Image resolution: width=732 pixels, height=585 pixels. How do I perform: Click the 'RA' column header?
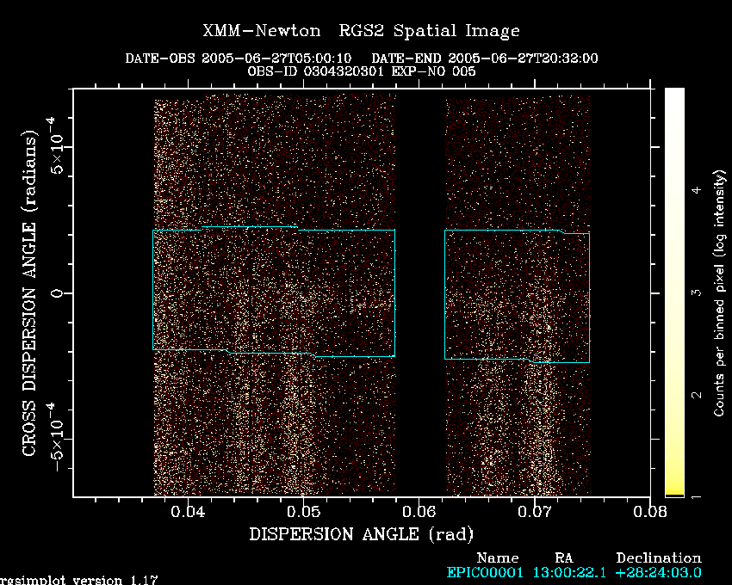tap(564, 558)
